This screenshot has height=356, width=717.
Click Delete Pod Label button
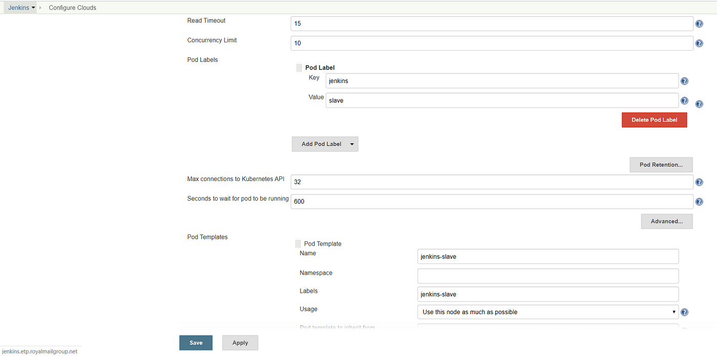(654, 120)
